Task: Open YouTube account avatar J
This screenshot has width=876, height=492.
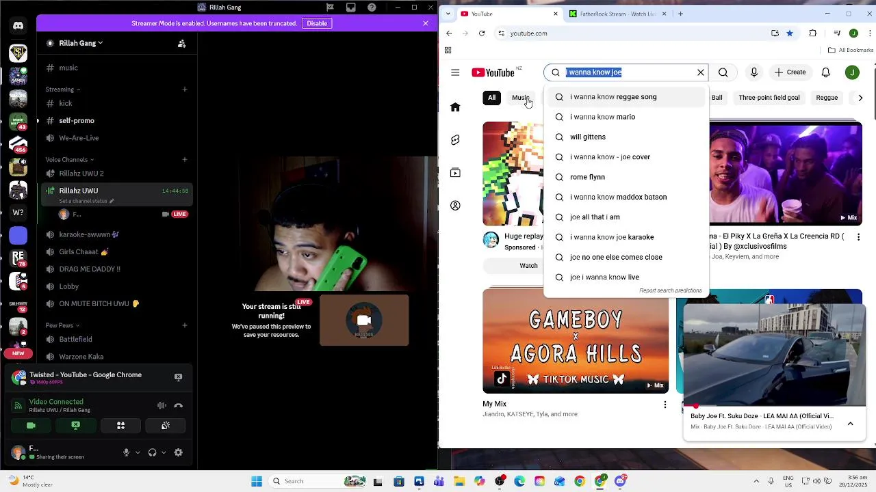Action: (852, 72)
